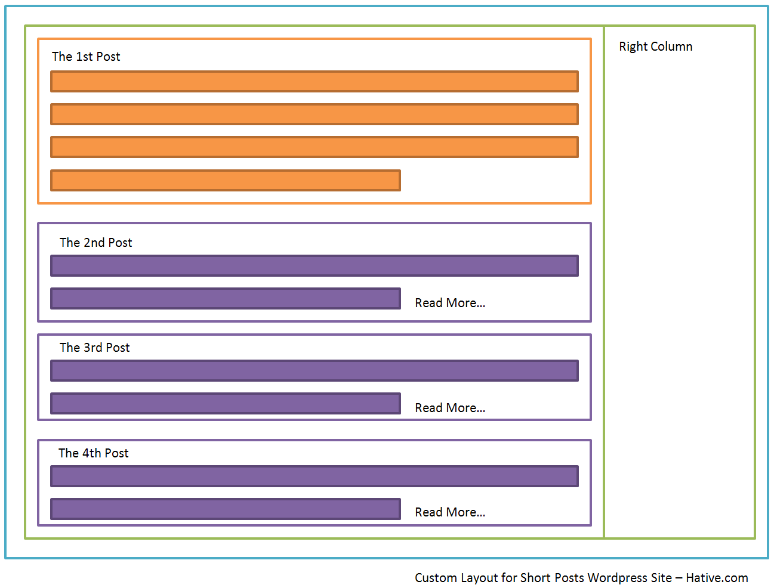
Task: Select the short purple bar beside 3rd Post Read More
Action: 226,404
